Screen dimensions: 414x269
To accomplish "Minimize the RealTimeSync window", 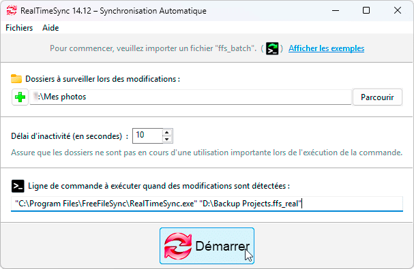I will pos(336,10).
